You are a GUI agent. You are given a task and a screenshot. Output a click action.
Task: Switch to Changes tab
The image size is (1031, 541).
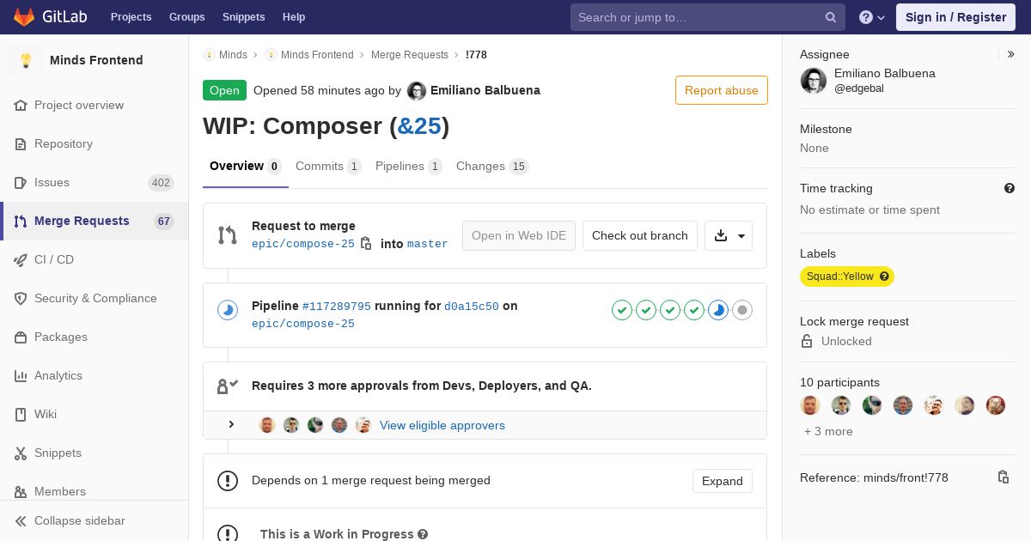(x=492, y=167)
